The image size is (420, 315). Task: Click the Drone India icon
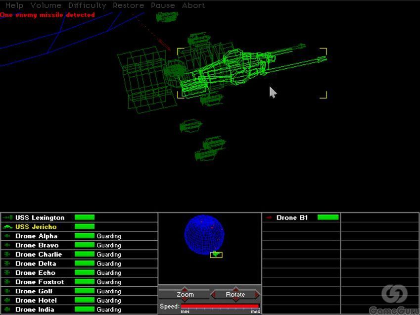coord(7,310)
